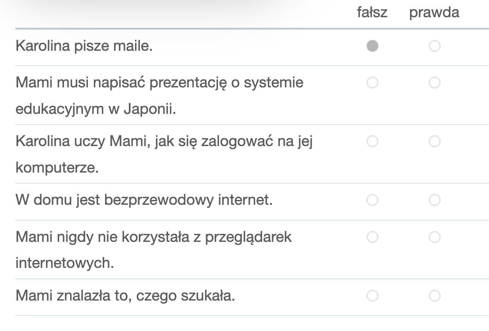Click the statement 'Mami znalazła to, czego szukała.'
Image resolution: width=489 pixels, height=331 pixels.
(125, 296)
